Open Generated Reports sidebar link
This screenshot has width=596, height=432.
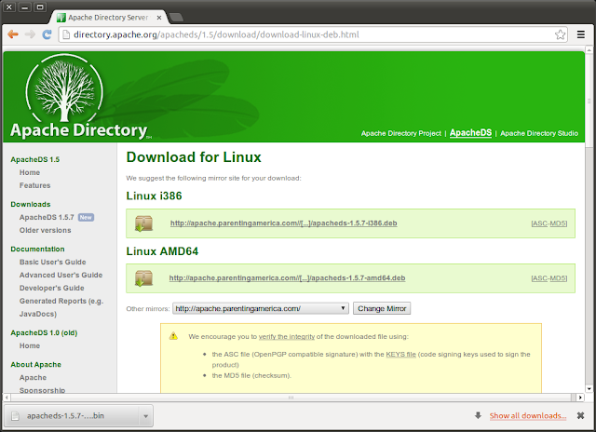[61, 307]
